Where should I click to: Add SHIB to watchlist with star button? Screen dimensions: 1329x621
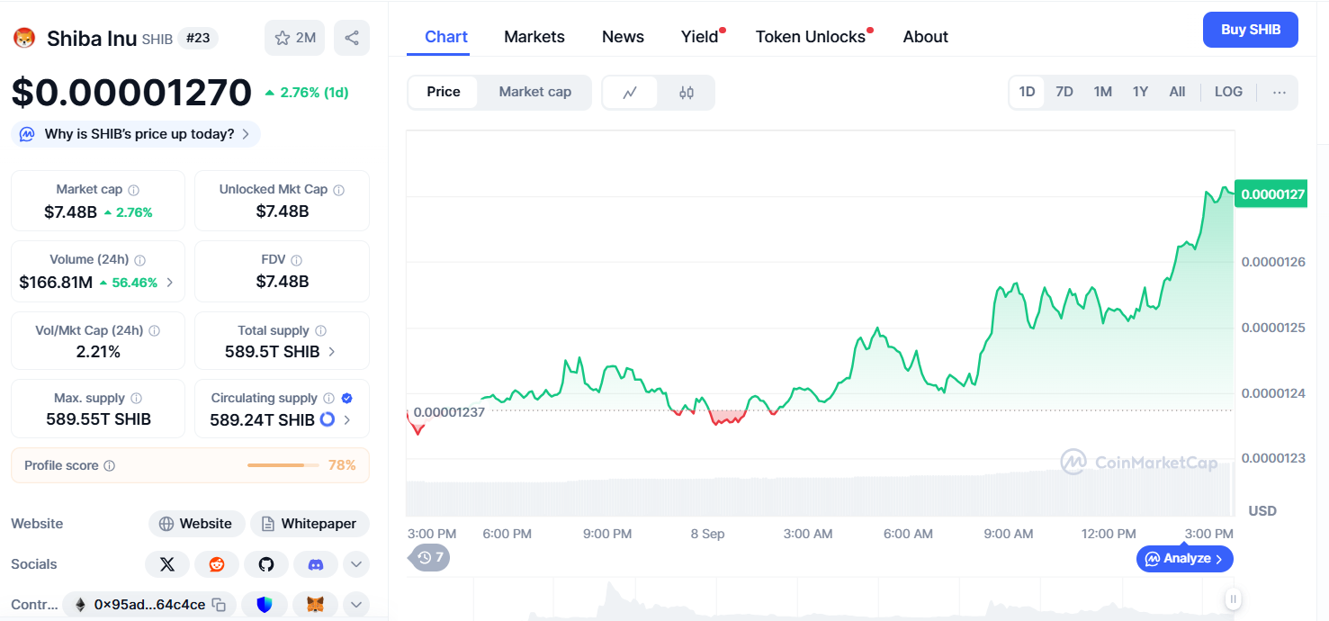coord(294,38)
